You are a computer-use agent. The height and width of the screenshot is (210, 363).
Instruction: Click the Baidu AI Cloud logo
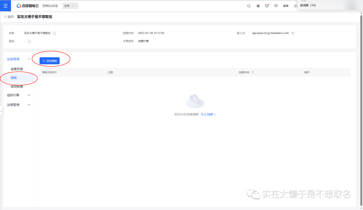(x=28, y=6)
